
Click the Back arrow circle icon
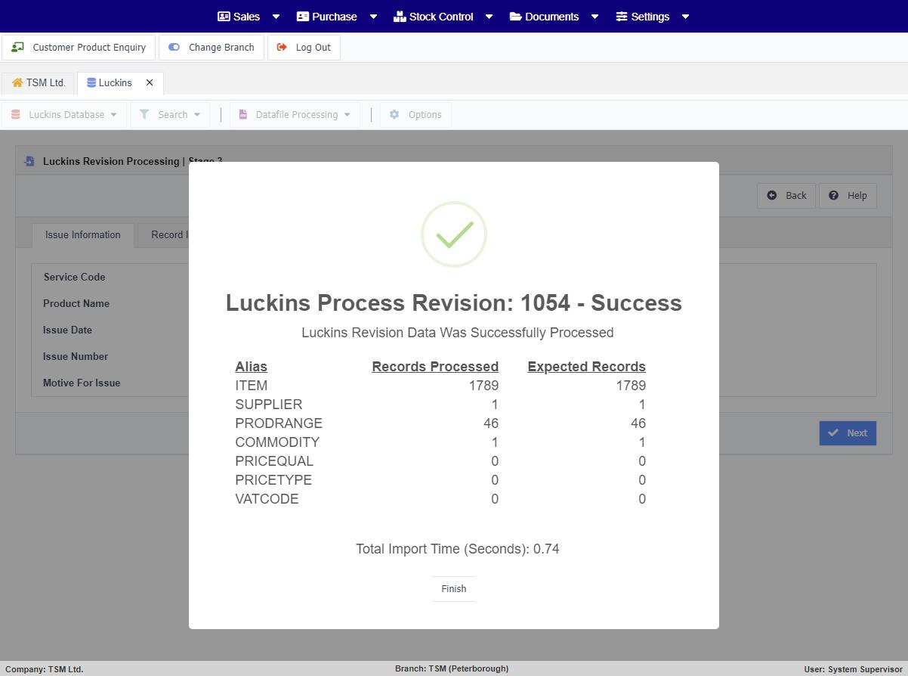(x=771, y=195)
